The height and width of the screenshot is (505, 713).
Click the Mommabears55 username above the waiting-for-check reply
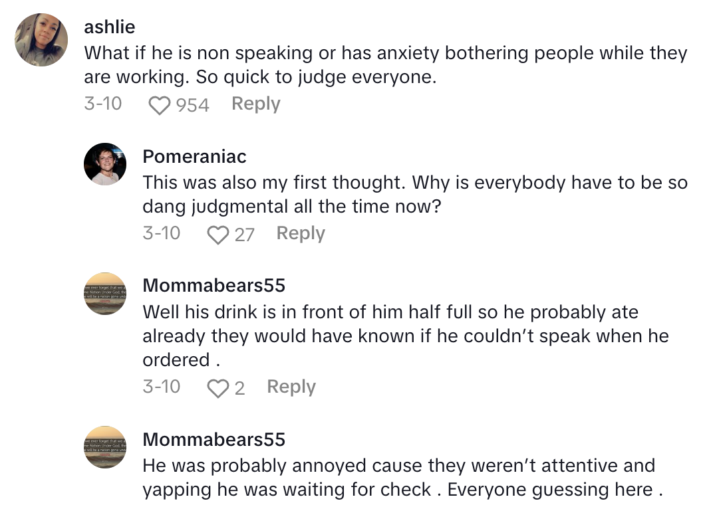tap(214, 439)
